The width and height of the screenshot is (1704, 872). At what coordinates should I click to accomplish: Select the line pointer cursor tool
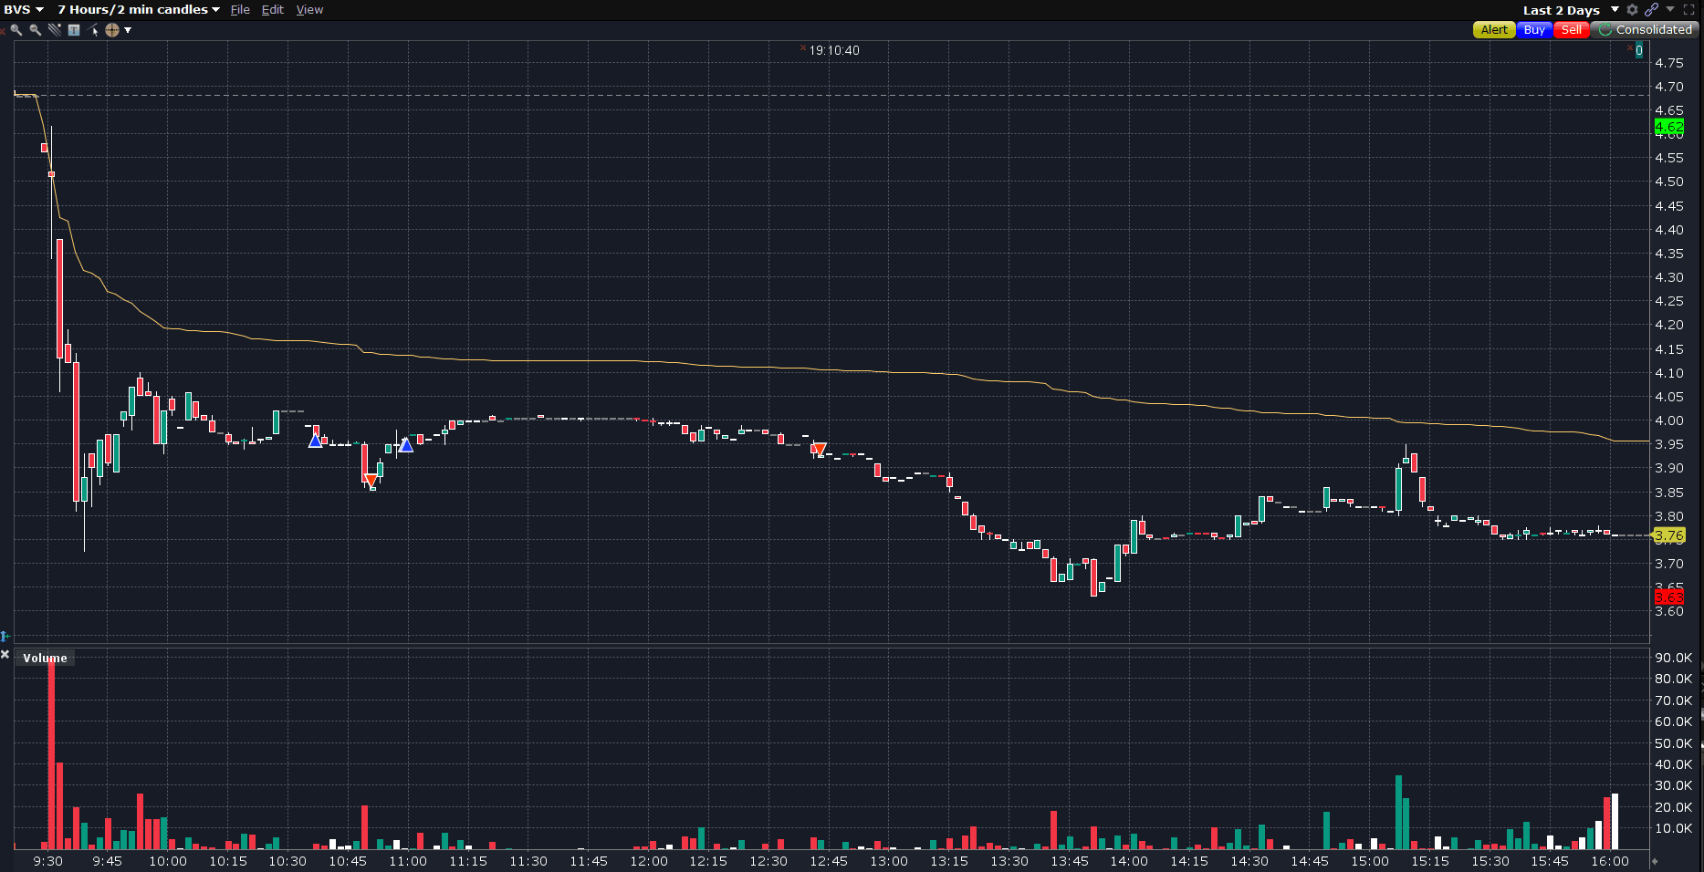click(93, 30)
